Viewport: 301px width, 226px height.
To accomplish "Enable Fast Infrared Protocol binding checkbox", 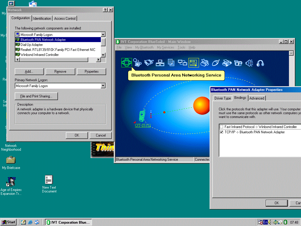I will (222, 127).
